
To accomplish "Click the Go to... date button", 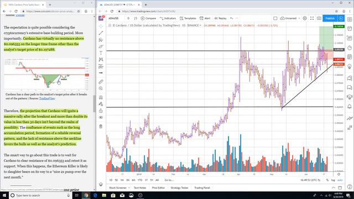I will [169, 180].
